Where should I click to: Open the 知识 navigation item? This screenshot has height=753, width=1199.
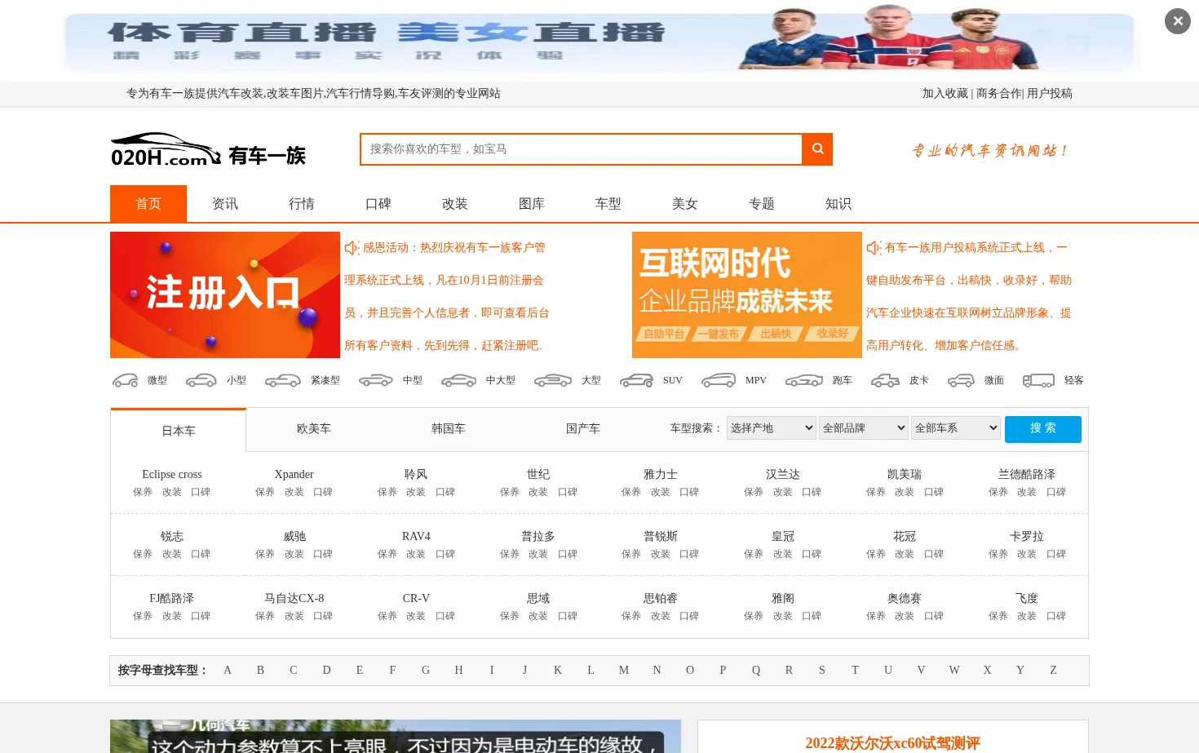pos(838,204)
